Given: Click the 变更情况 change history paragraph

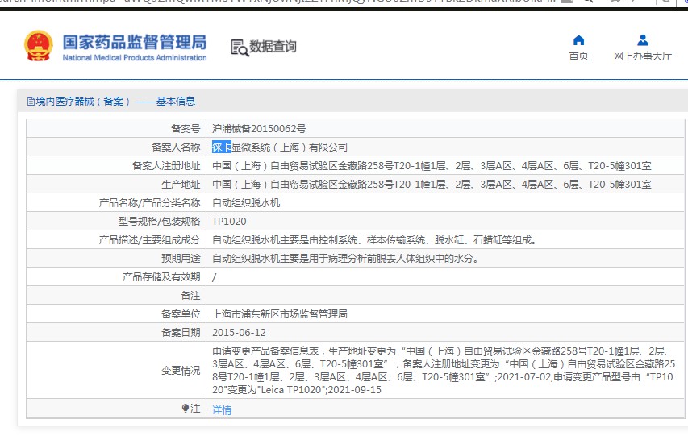Looking at the screenshot, I should coord(443,370).
